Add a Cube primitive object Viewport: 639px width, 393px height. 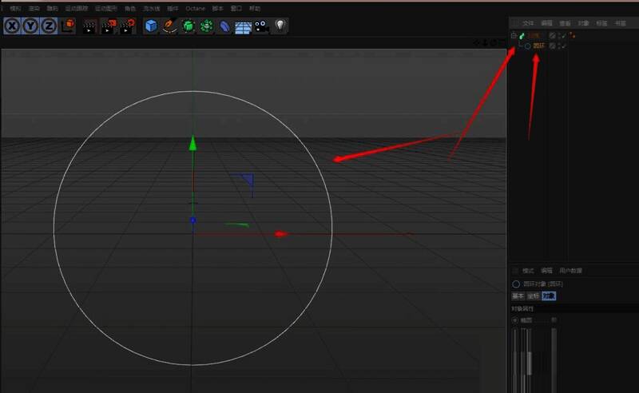click(151, 26)
